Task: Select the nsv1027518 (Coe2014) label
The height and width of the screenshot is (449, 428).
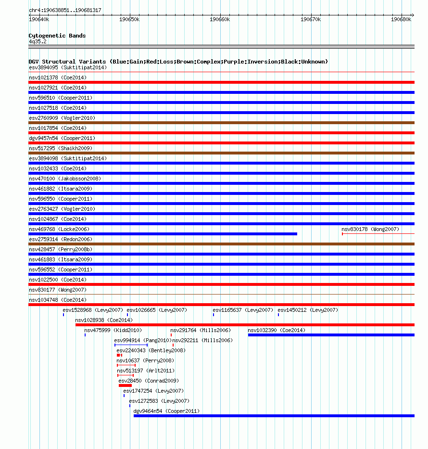Action: click(x=58, y=108)
